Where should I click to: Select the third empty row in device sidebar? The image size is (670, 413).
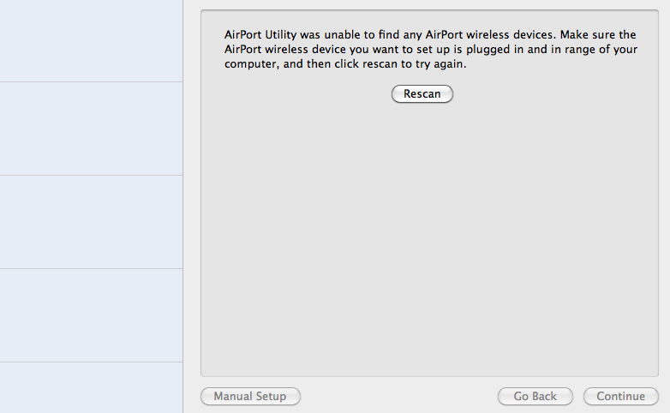(x=91, y=222)
